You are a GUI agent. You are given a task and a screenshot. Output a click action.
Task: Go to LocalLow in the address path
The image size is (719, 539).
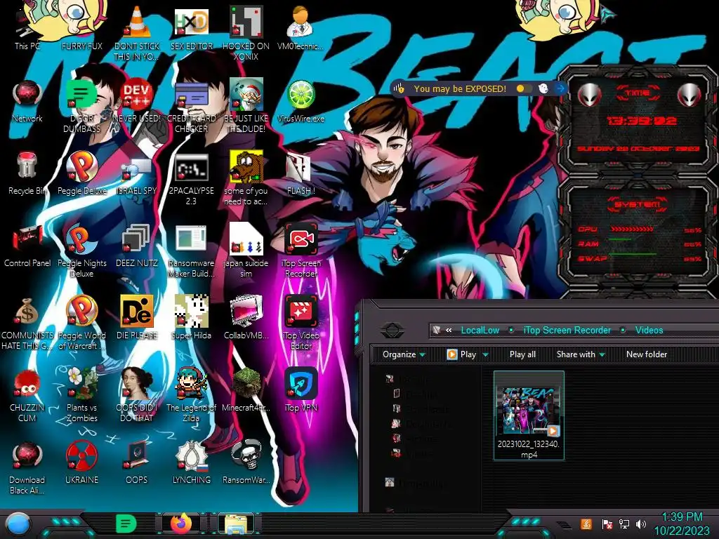click(x=480, y=330)
